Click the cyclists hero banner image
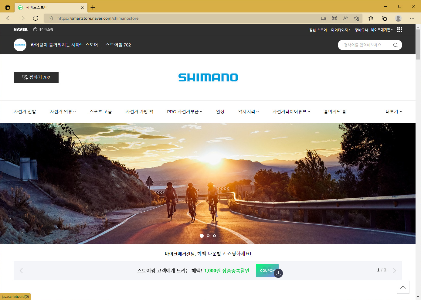This screenshot has height=300, width=421. [208, 183]
